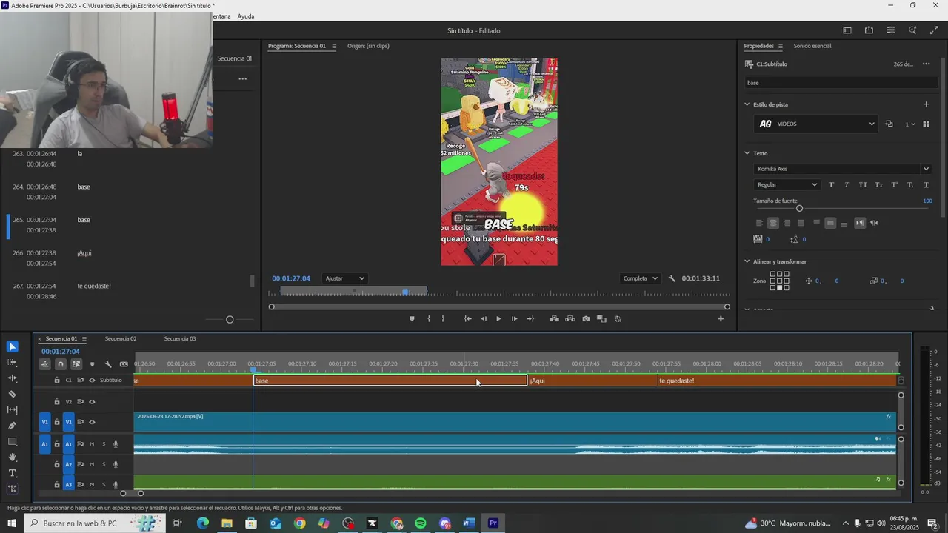Image resolution: width=948 pixels, height=533 pixels.
Task: Open the Properties subtitle more options menu
Action: (x=926, y=64)
